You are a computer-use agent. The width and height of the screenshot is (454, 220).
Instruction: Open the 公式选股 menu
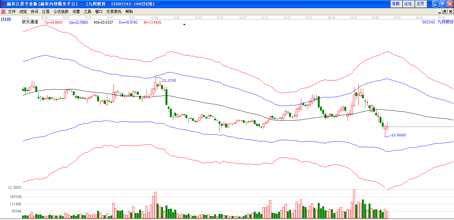[61, 12]
